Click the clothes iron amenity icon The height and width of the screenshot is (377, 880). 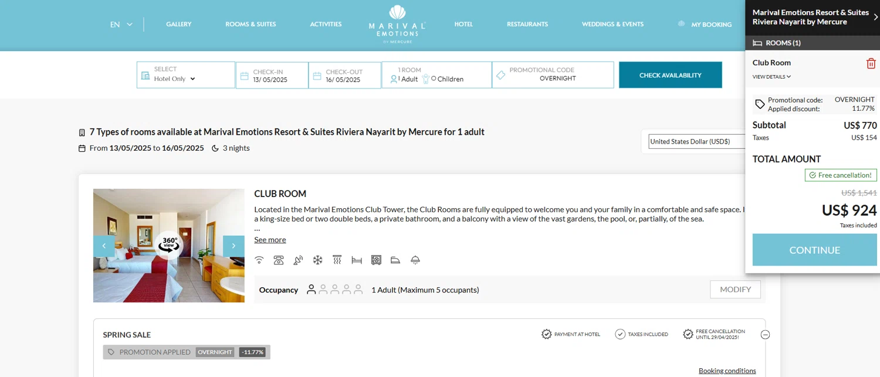tap(395, 260)
